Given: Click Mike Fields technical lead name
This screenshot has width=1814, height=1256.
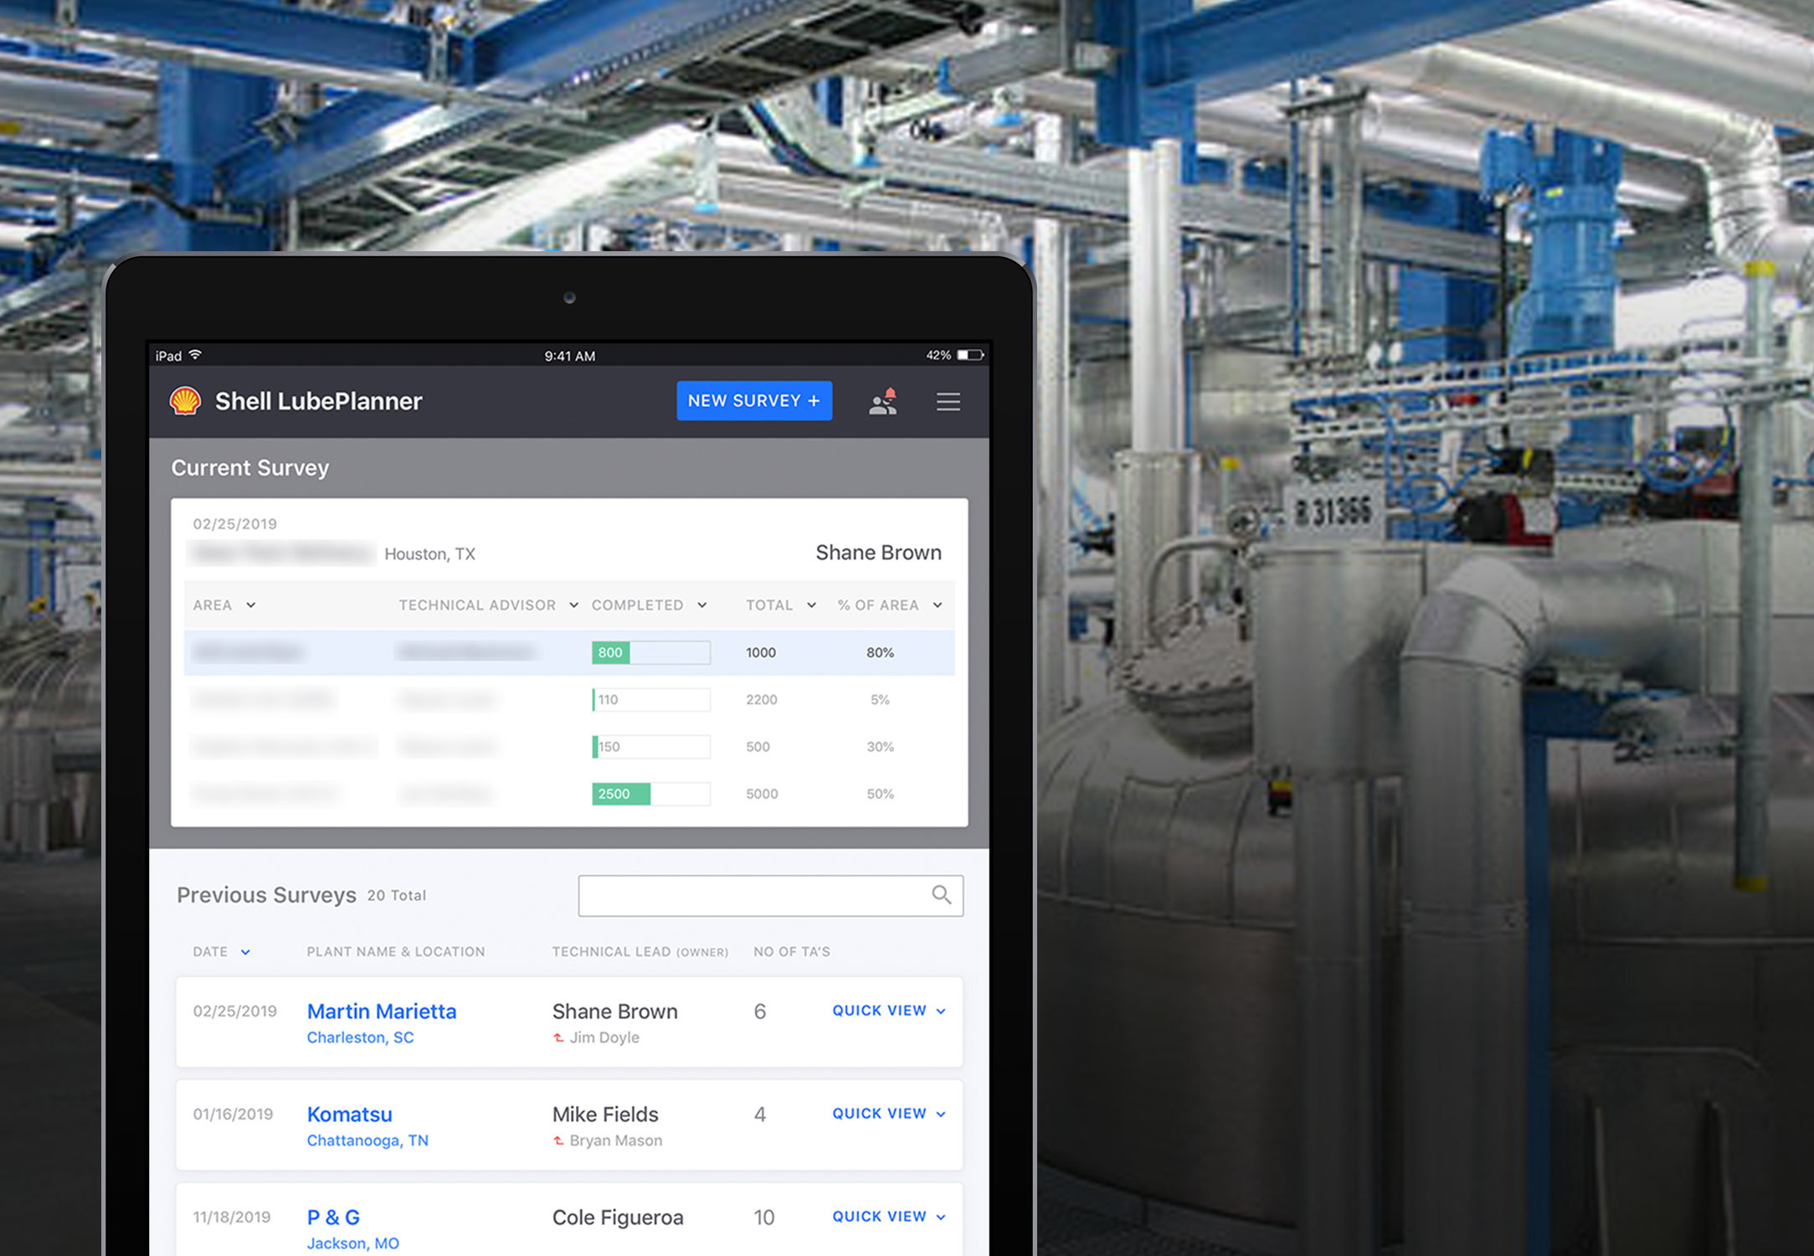Looking at the screenshot, I should pyautogui.click(x=605, y=1114).
